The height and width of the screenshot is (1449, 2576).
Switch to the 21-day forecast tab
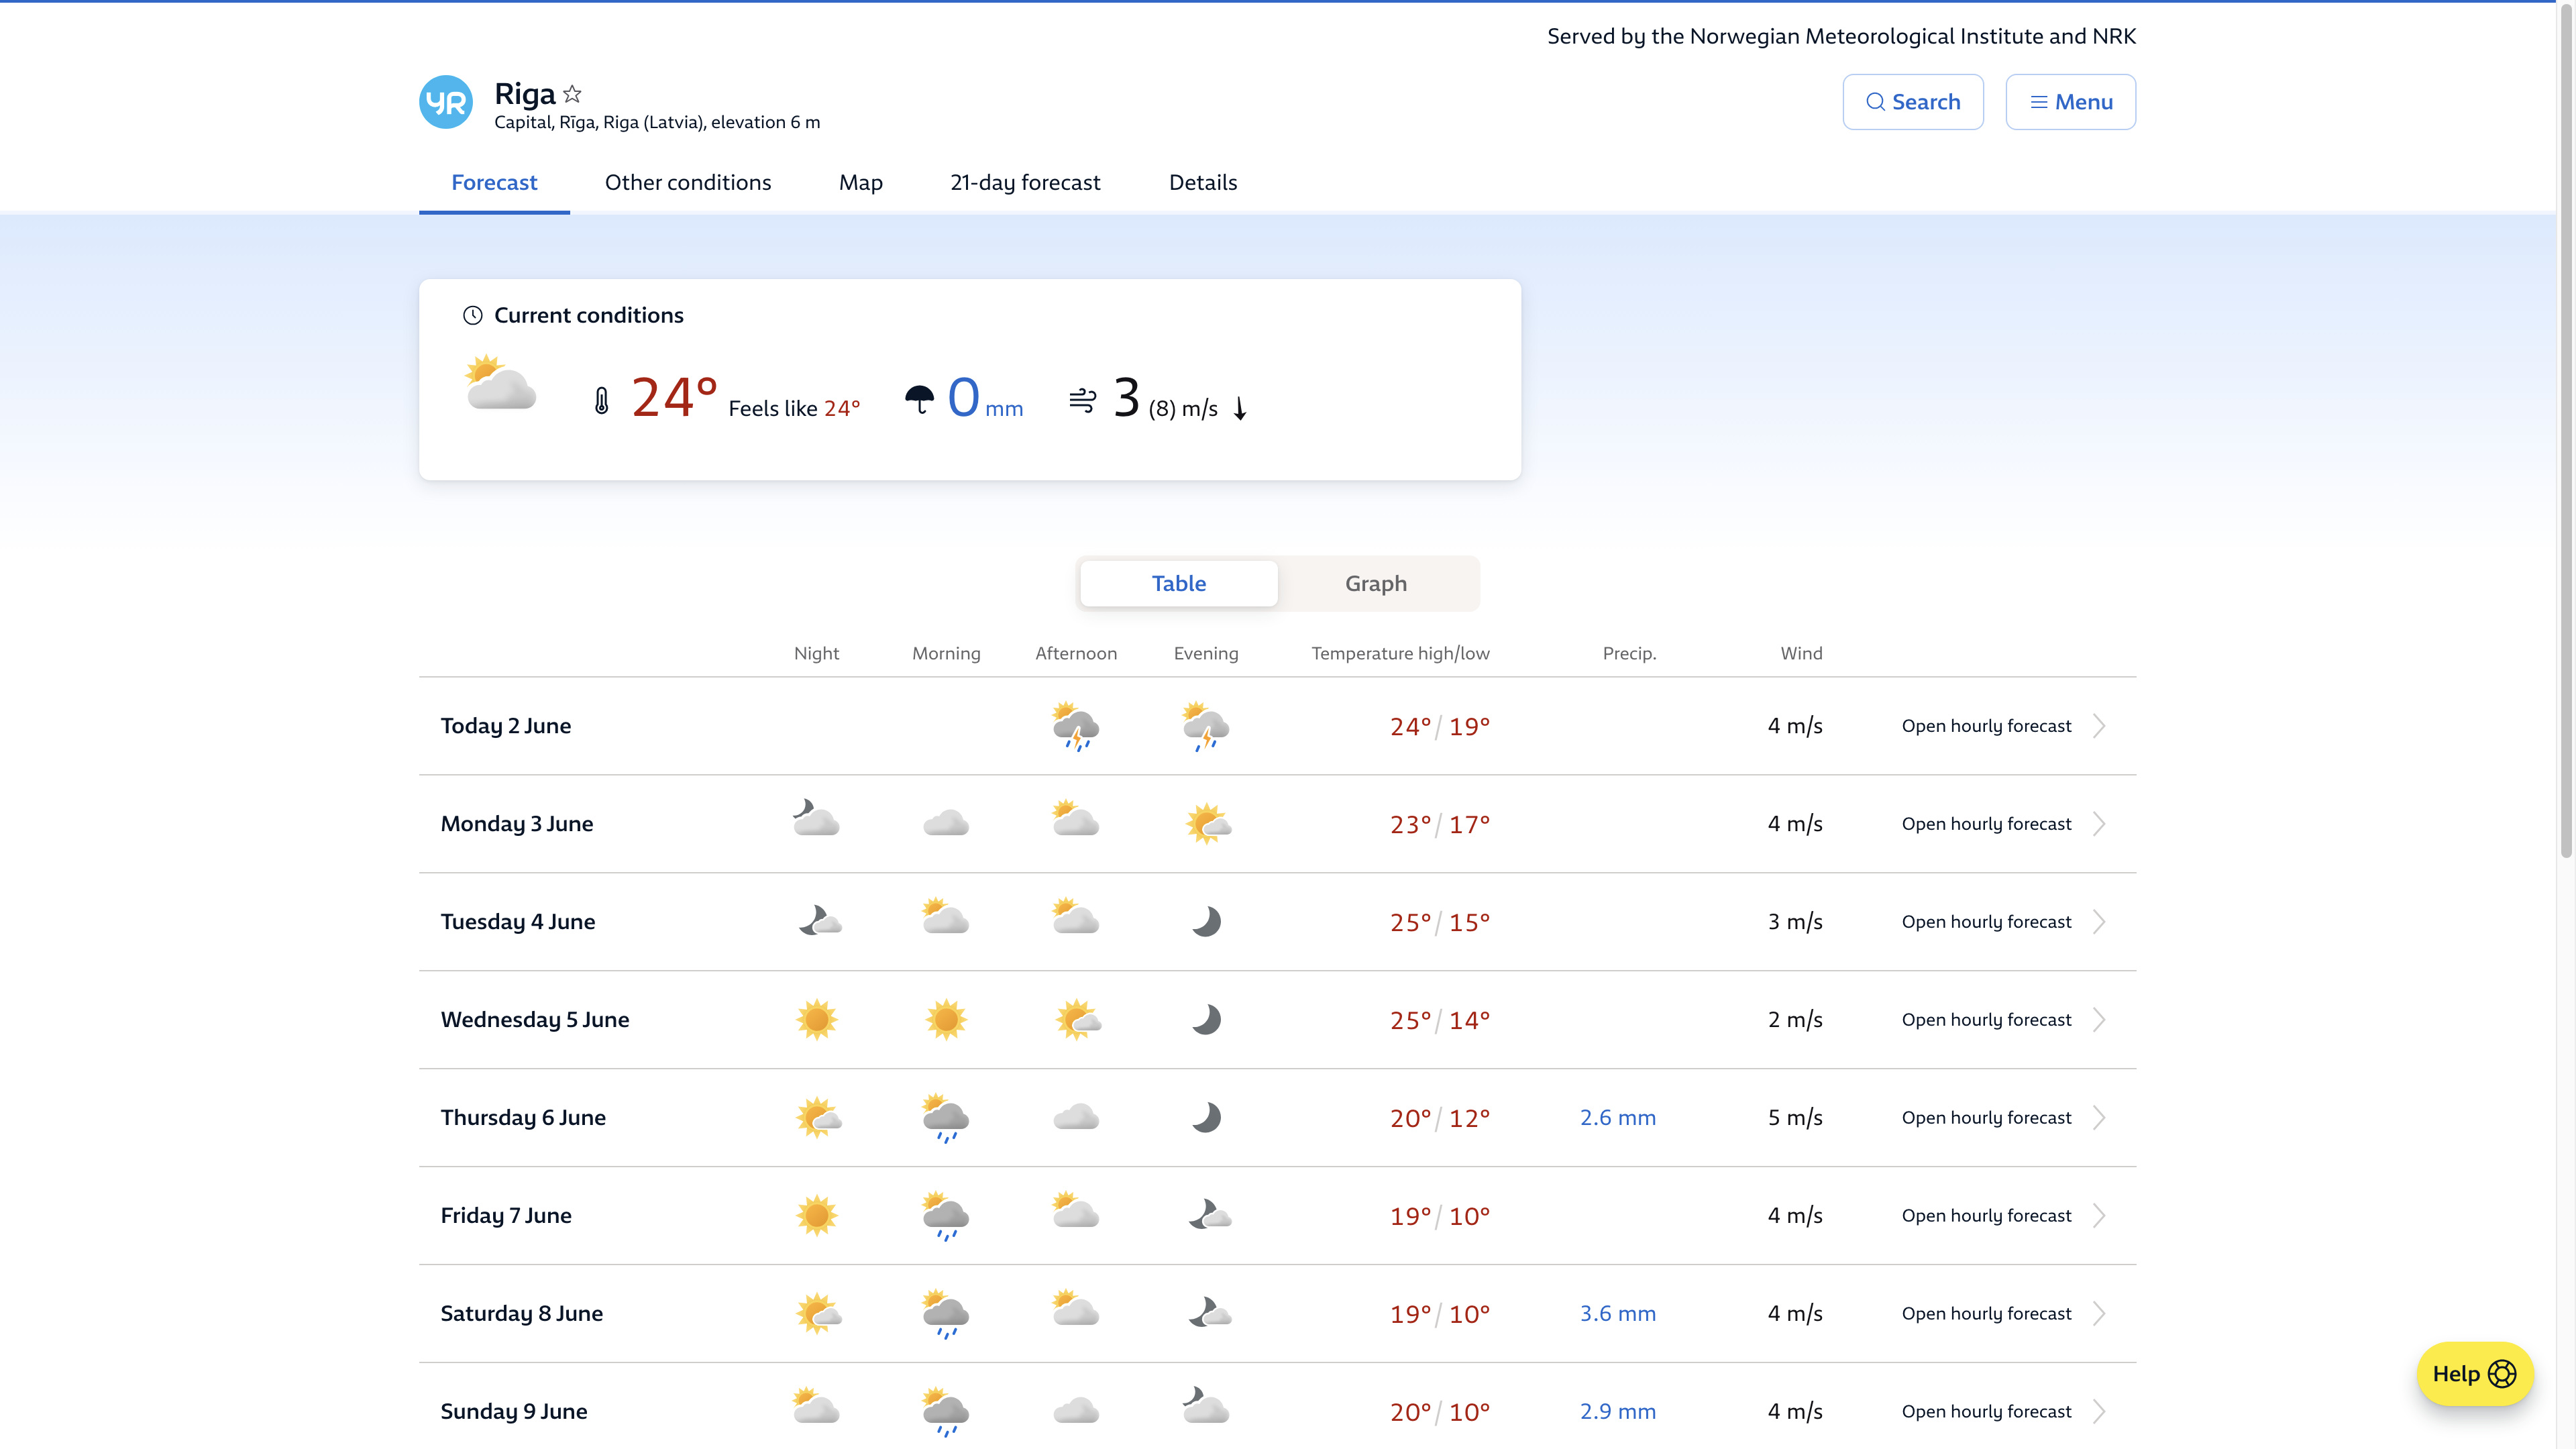pyautogui.click(x=1025, y=182)
